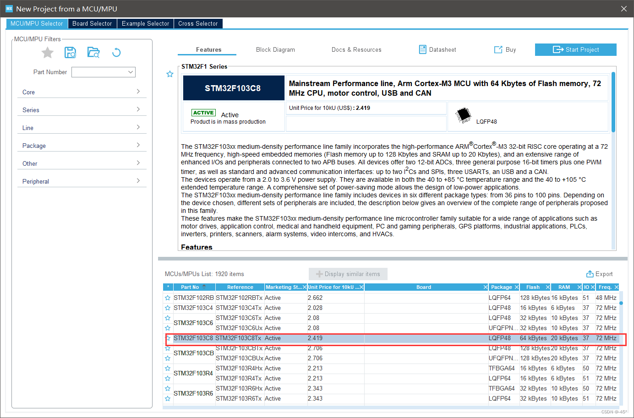Remove the Flash column
The height and width of the screenshot is (418, 634).
548,287
